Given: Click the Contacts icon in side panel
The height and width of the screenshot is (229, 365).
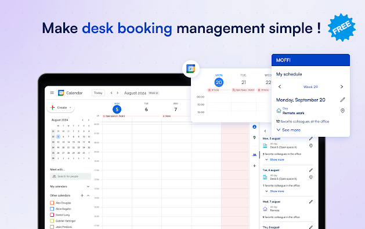Looking at the screenshot, I should (x=254, y=127).
